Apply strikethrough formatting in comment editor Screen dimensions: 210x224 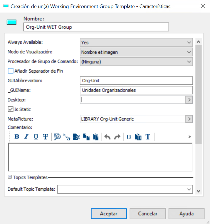point(45,137)
